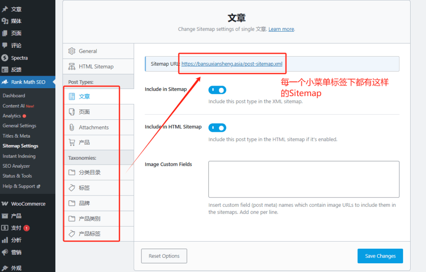Click the 反馈 feedback icon in sidebar

(5, 69)
